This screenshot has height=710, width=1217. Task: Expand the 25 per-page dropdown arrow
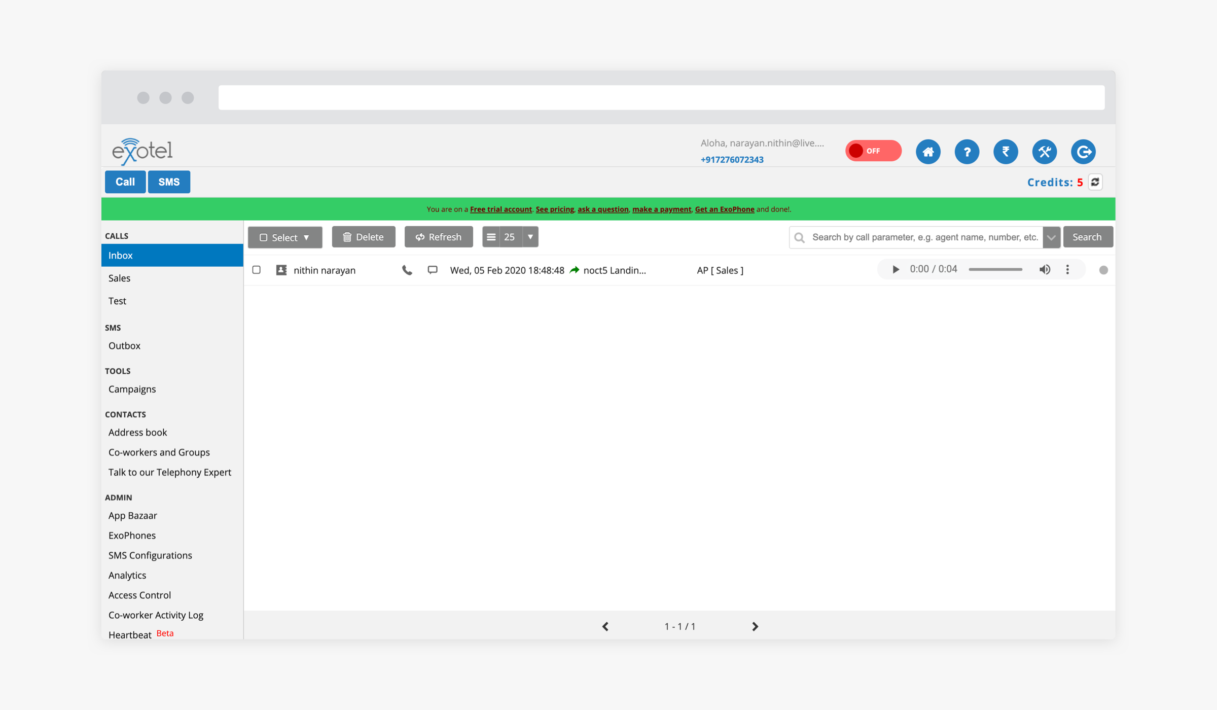[x=530, y=237]
